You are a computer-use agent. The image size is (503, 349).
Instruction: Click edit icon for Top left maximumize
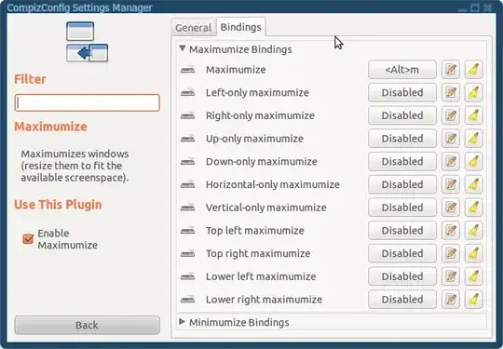(x=451, y=231)
